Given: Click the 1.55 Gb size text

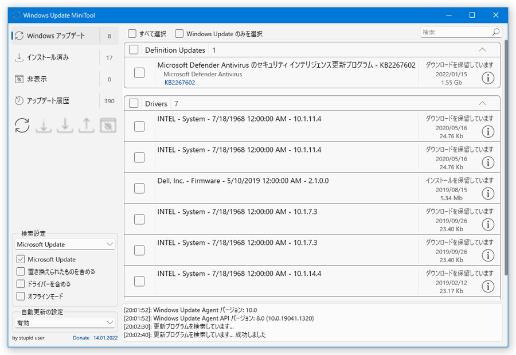Looking at the screenshot, I should (451, 83).
